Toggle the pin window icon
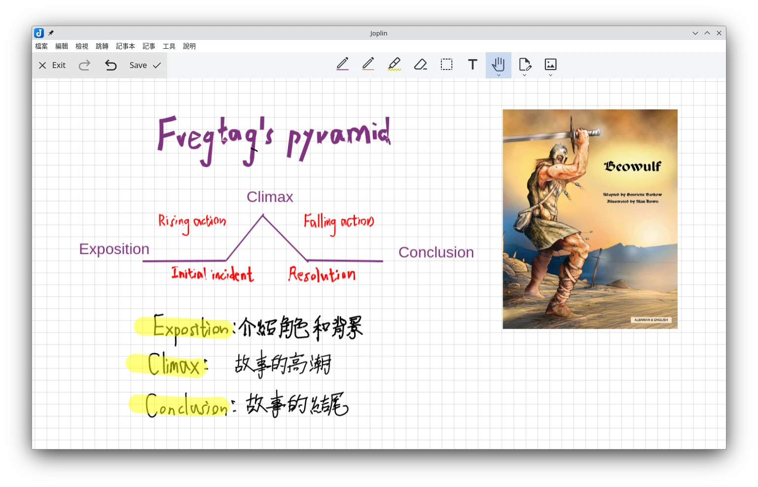The height and width of the screenshot is (487, 758). [51, 33]
